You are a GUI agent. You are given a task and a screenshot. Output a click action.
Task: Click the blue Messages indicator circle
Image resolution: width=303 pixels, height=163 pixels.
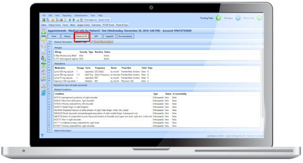pyautogui.click(x=238, y=18)
